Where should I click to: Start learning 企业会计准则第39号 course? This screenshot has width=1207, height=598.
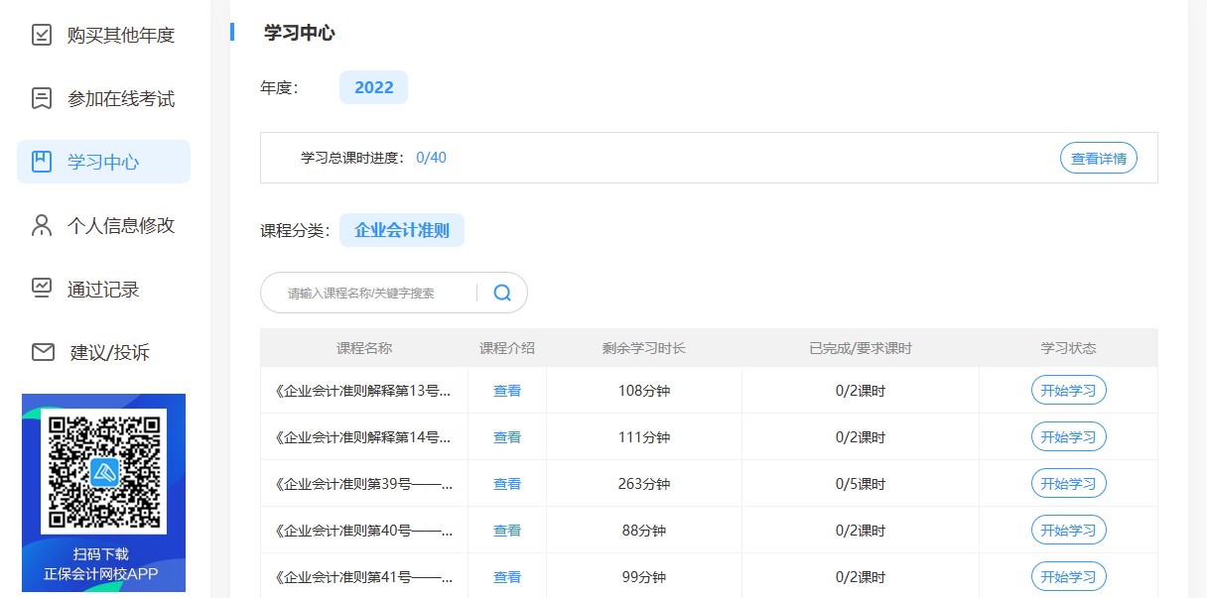click(1068, 483)
